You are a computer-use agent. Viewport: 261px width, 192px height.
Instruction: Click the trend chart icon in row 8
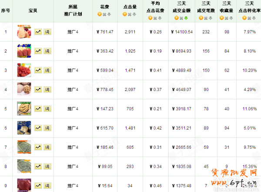pyautogui.click(x=38, y=166)
